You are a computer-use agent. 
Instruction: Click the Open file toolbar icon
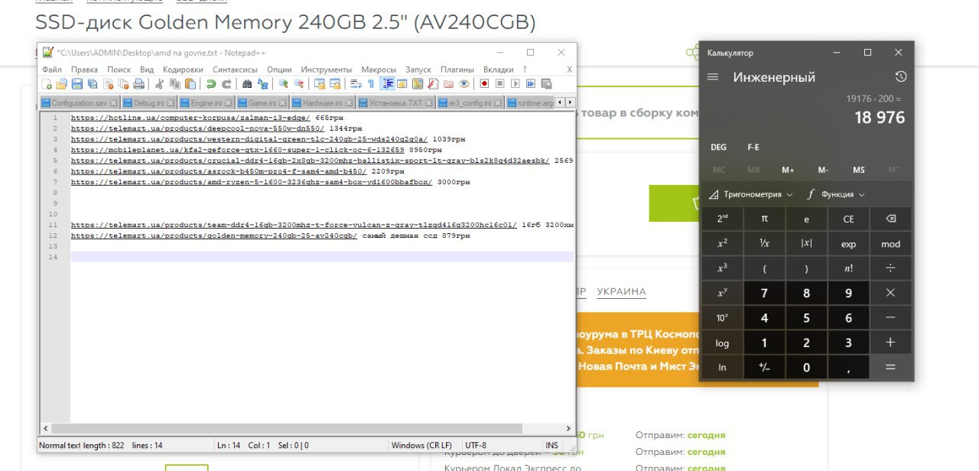(x=62, y=84)
